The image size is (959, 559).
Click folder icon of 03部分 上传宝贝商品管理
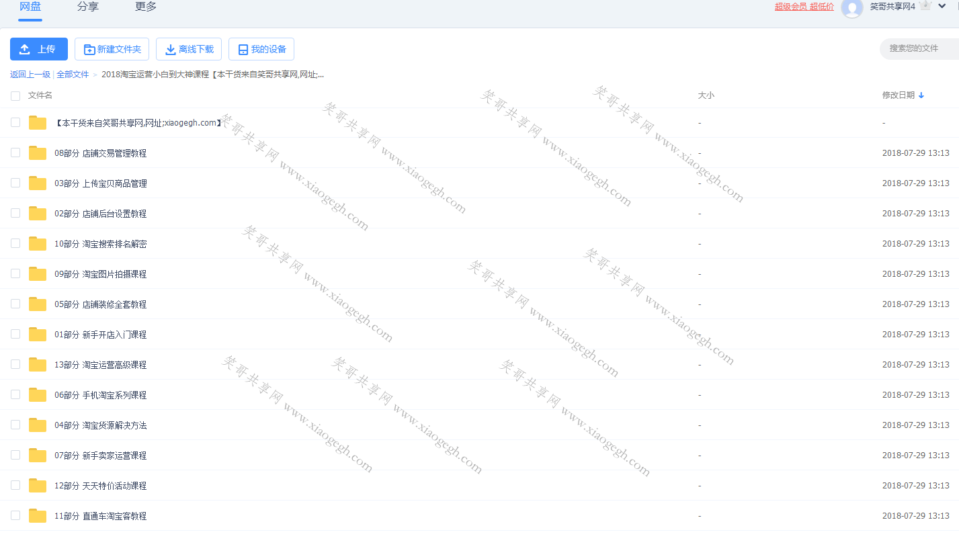coord(38,183)
